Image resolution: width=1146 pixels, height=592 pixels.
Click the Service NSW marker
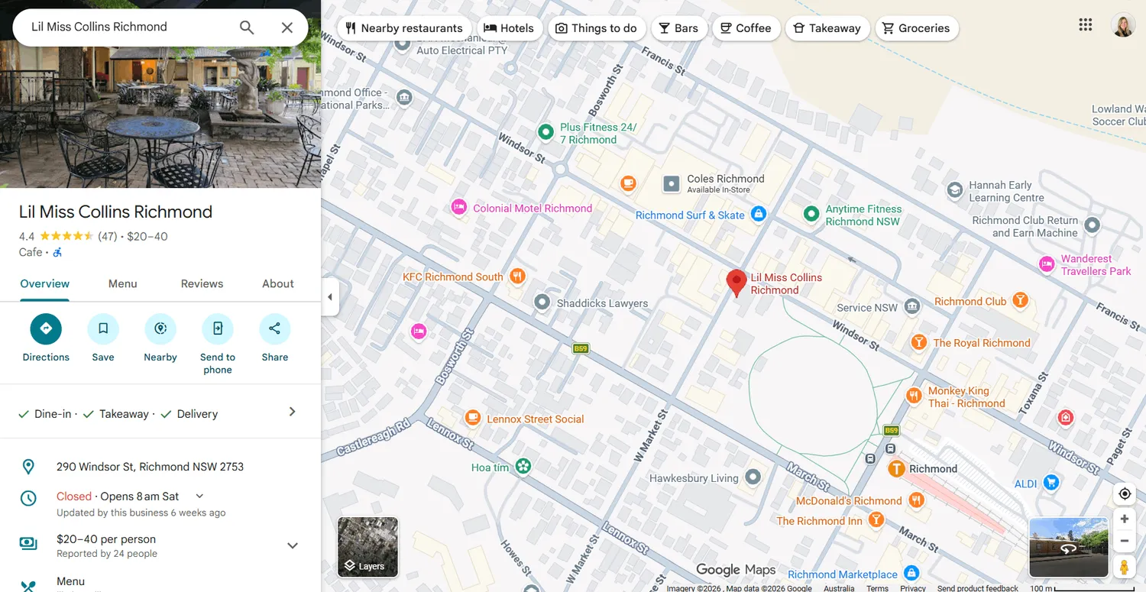click(911, 307)
